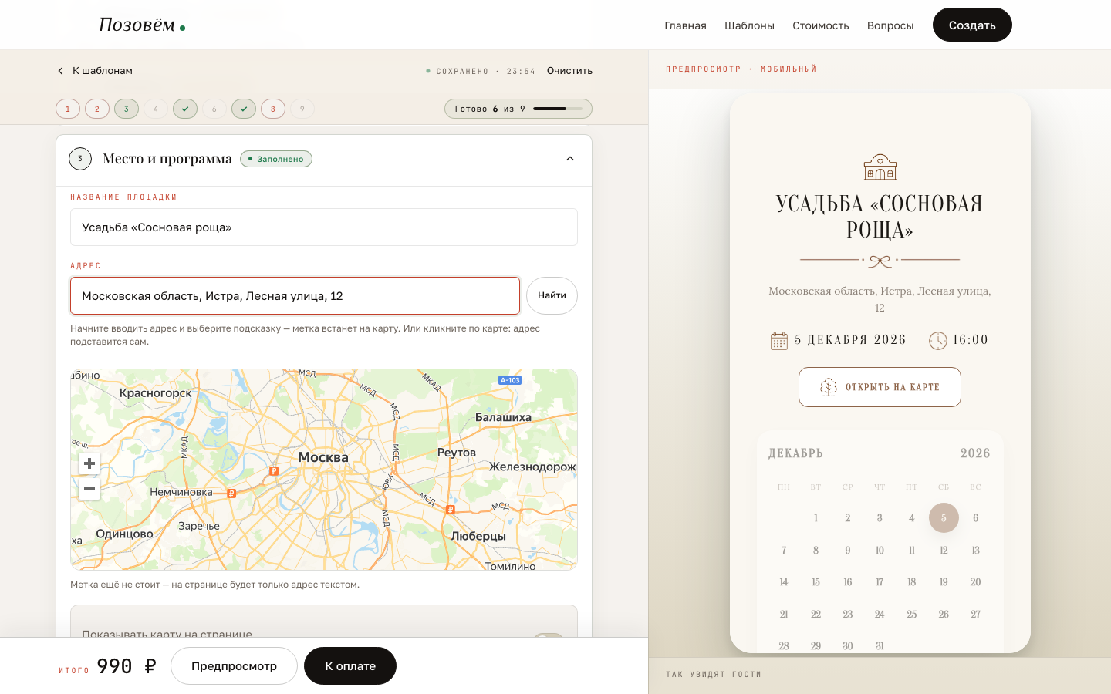The height and width of the screenshot is (694, 1111).
Task: Proceed with К оплате button
Action: click(350, 665)
